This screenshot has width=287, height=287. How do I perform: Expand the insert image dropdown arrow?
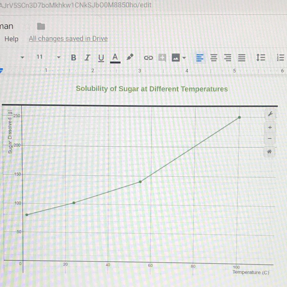pos(184,58)
